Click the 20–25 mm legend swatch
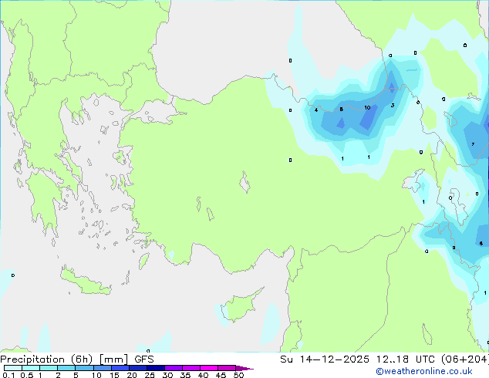 point(137,368)
